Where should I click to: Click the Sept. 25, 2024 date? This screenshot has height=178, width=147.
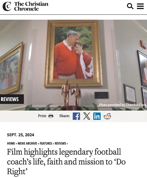20,135
